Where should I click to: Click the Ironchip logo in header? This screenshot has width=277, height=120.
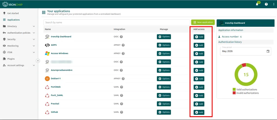click(x=12, y=4)
